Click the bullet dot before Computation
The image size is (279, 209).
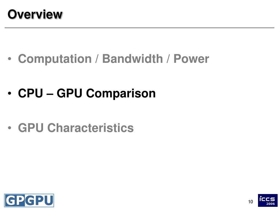click(10, 59)
